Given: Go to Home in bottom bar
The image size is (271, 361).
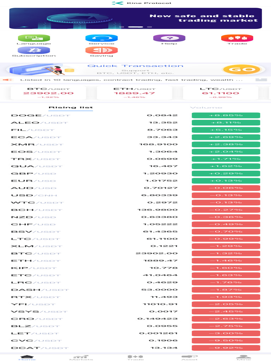Looking at the screenshot, I should pos(27,357).
